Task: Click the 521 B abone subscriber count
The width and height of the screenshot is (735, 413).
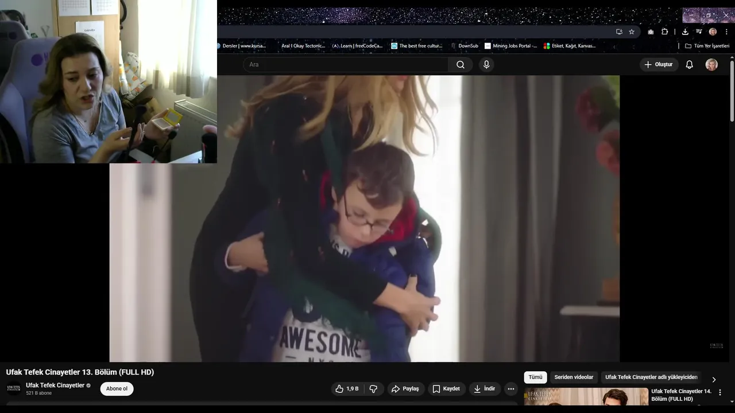Action: tap(38, 393)
